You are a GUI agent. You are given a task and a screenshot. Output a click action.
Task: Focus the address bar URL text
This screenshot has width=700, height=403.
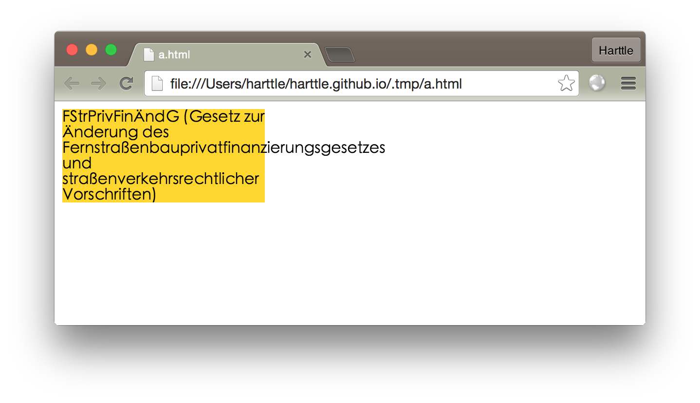[315, 84]
